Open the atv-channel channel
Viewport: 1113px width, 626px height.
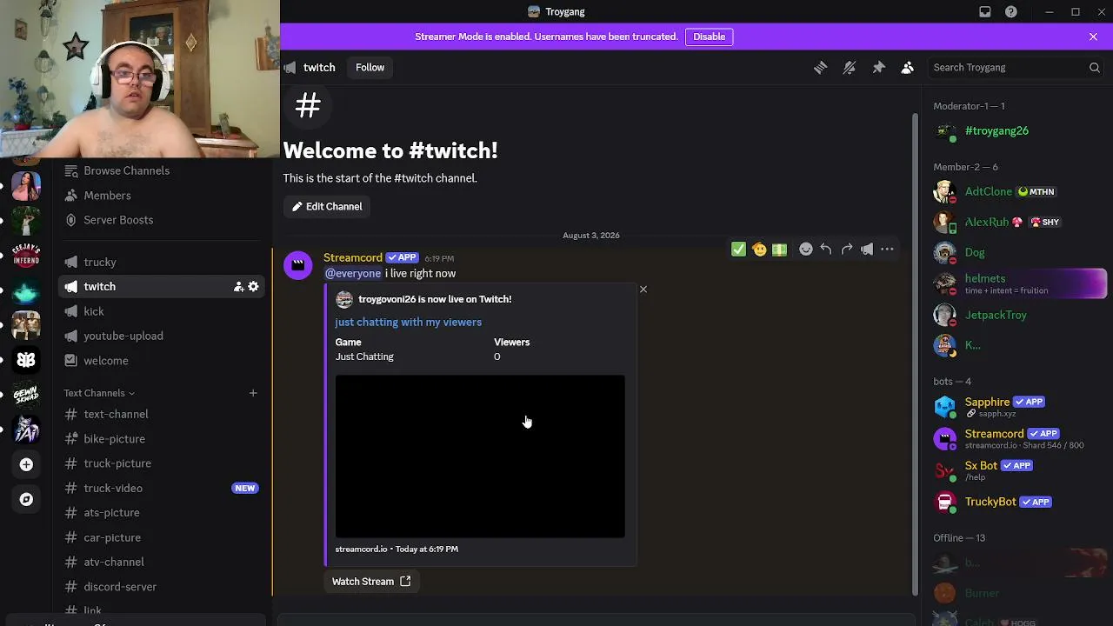point(163,563)
